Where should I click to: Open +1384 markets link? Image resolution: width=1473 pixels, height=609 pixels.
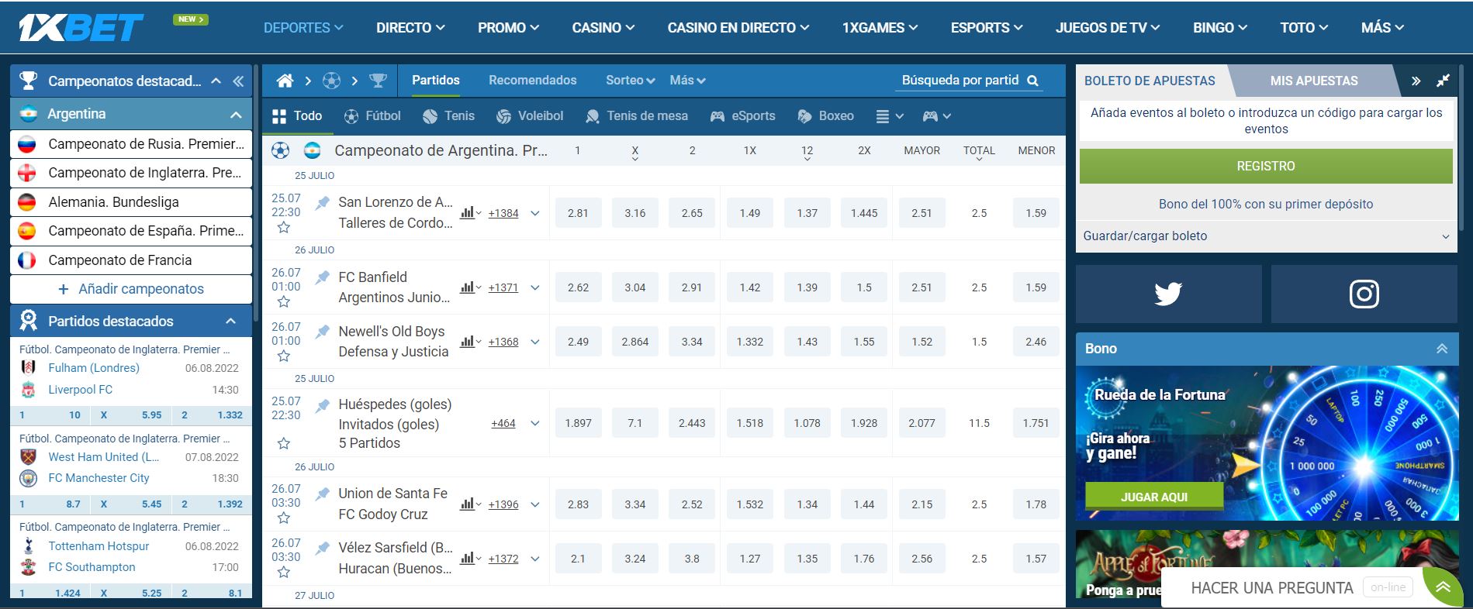pyautogui.click(x=503, y=213)
